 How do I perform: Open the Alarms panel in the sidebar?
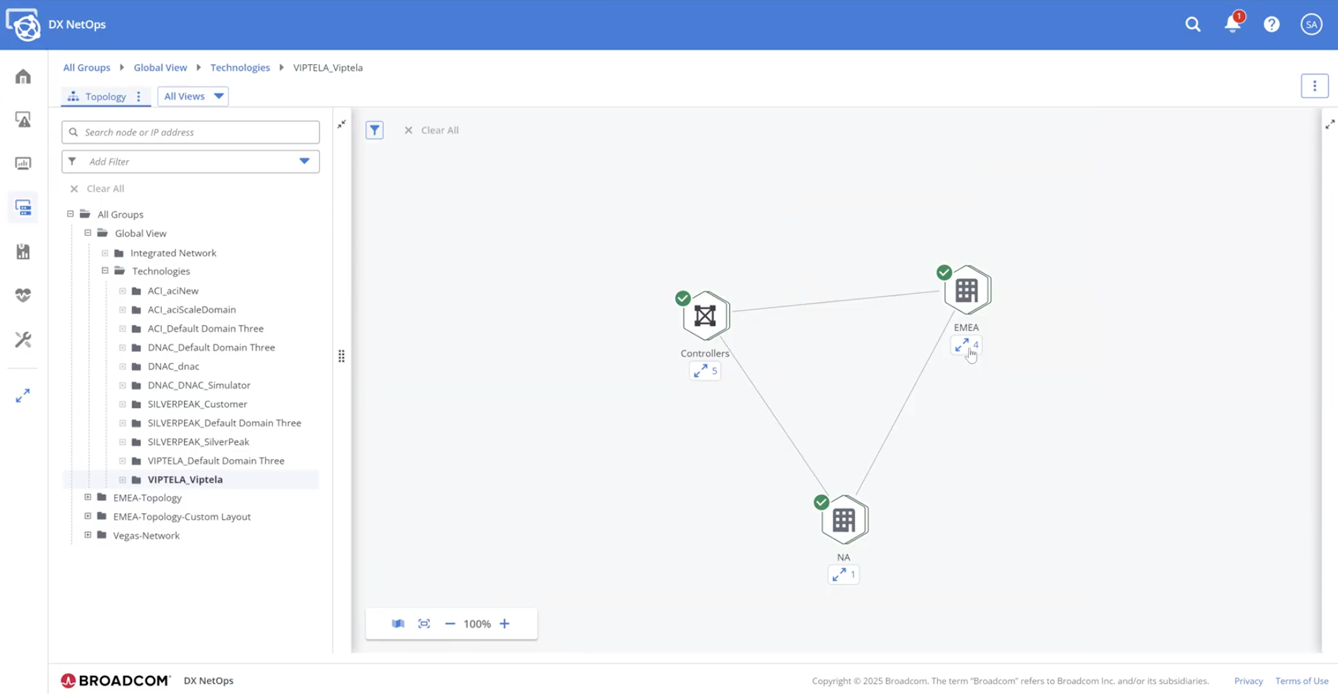pyautogui.click(x=22, y=119)
